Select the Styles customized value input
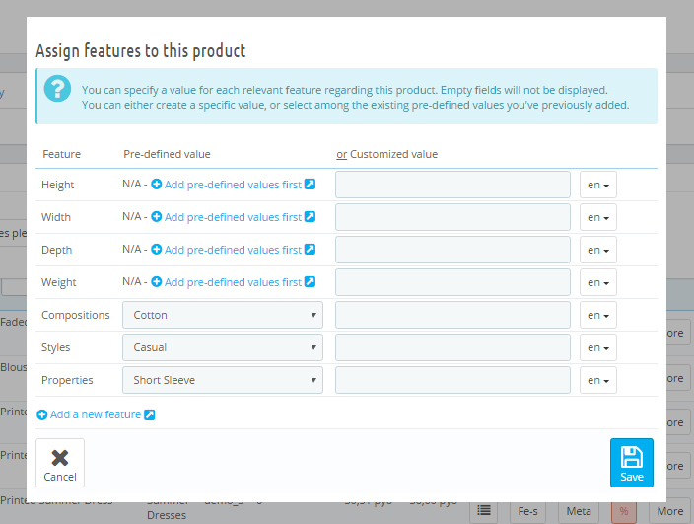 point(452,347)
